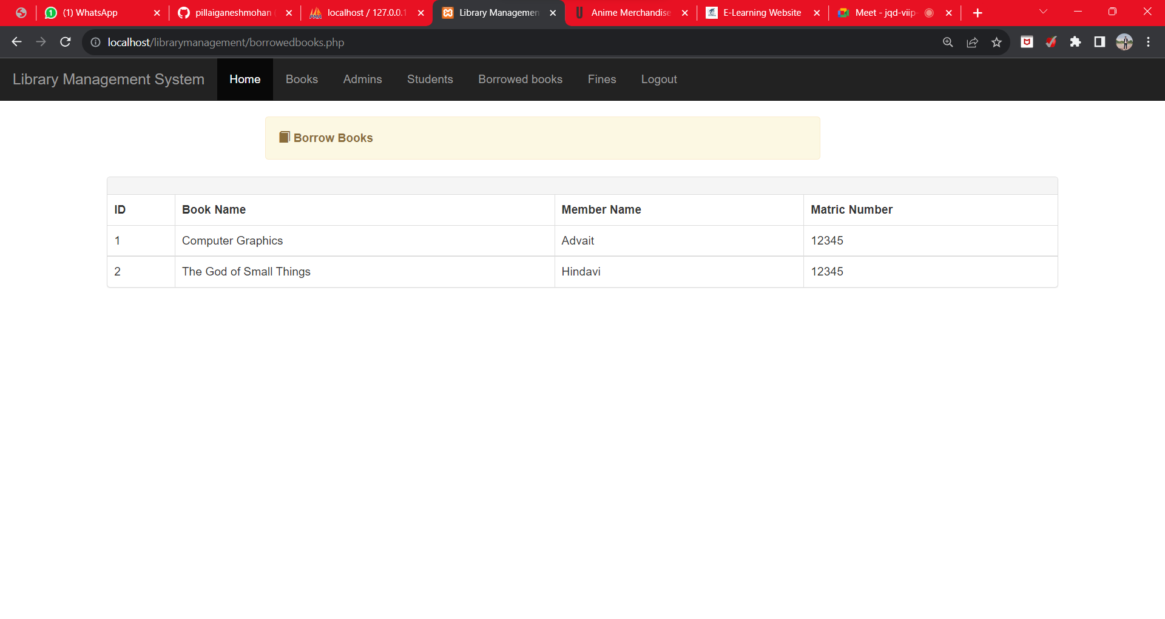Open the Borrowed books menu item
This screenshot has width=1165, height=619.
click(x=520, y=79)
